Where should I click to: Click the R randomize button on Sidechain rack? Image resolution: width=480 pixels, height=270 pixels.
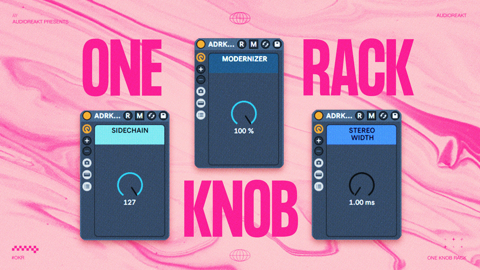pos(128,116)
